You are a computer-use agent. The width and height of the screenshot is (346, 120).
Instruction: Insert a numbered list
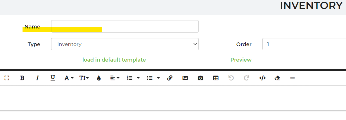pos(130,78)
